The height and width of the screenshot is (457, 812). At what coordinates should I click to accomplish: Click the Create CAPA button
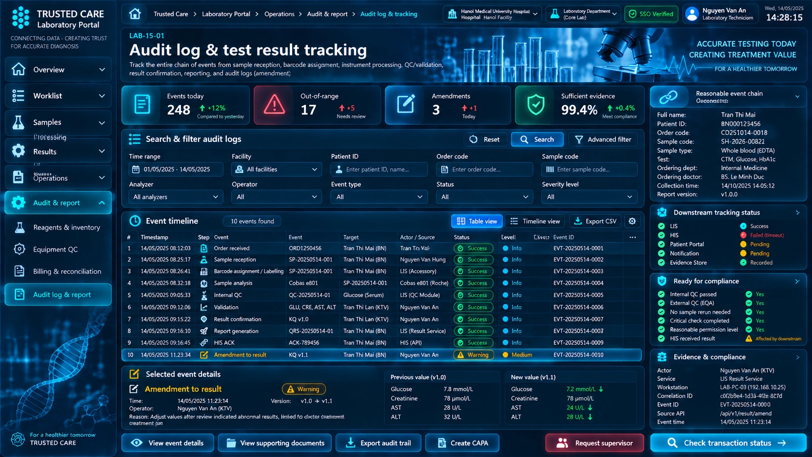pos(462,443)
